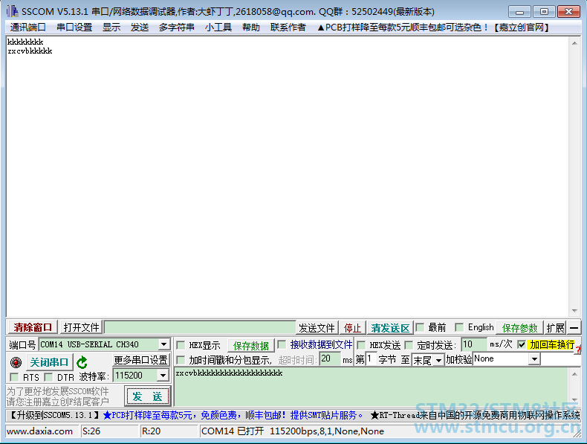This screenshot has width=587, height=444.
Task: Click the timed send interval field showing 10
Action: tap(474, 344)
